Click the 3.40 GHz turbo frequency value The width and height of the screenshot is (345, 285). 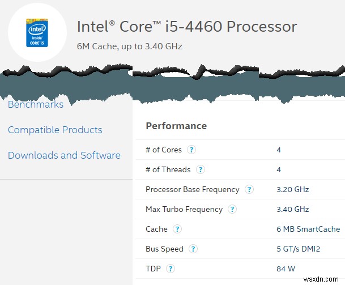pyautogui.click(x=292, y=210)
